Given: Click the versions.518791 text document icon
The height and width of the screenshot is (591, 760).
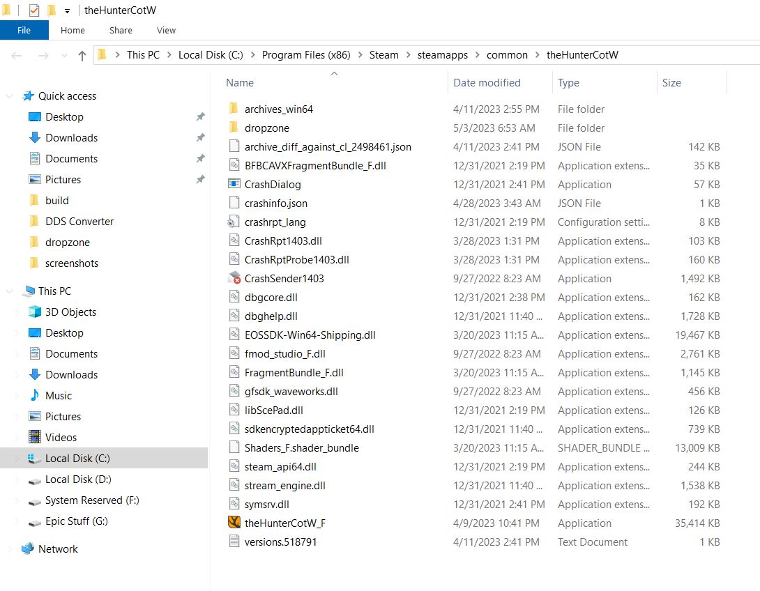Looking at the screenshot, I should pos(234,541).
